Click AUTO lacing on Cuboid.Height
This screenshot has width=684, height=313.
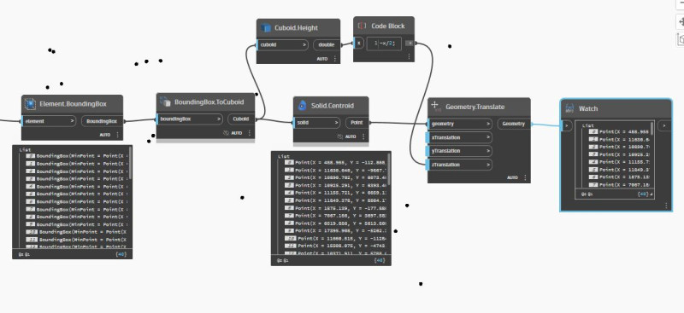(322, 58)
